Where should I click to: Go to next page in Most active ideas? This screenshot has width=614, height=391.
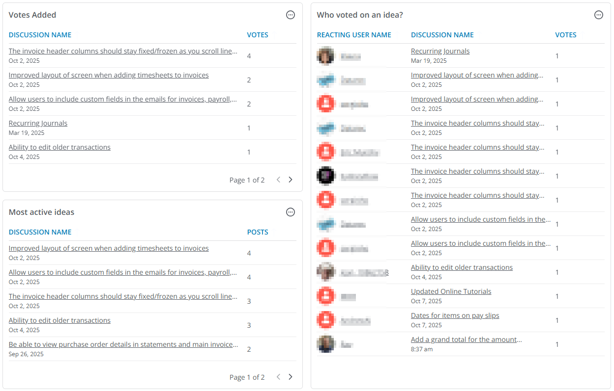pos(291,377)
